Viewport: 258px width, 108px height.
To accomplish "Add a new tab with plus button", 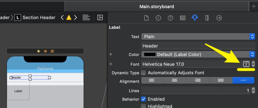I will pyautogui.click(x=253, y=7).
